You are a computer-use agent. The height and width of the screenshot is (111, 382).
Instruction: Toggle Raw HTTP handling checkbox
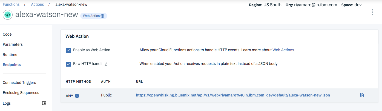pos(68,64)
